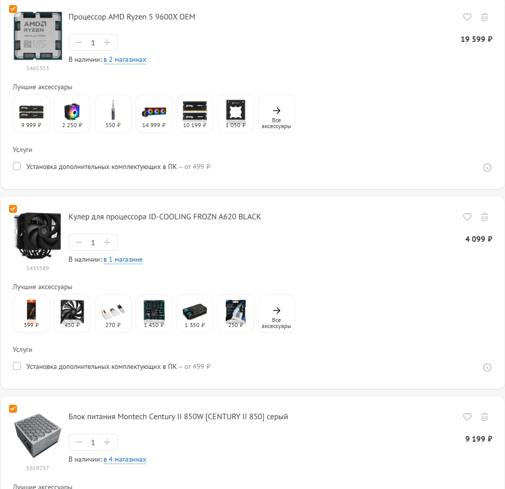
Task: Add ID-COOLING FROZN A620 to favorites
Action: 467,217
